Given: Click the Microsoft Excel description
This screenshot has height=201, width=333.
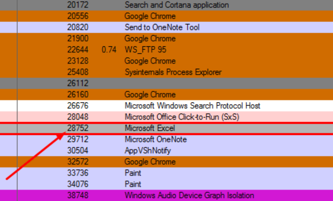Looking at the screenshot, I should 150,128.
